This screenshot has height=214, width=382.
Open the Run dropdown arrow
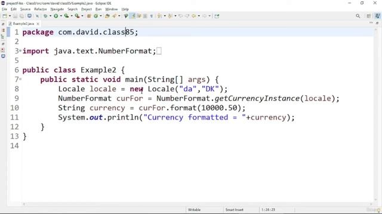61,16
